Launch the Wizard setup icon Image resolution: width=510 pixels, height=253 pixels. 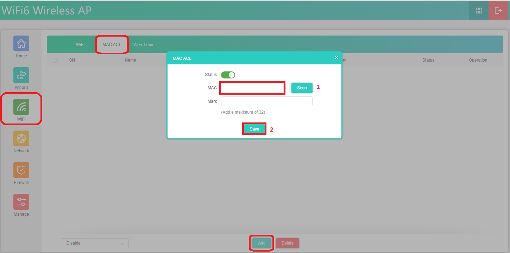coord(21,75)
